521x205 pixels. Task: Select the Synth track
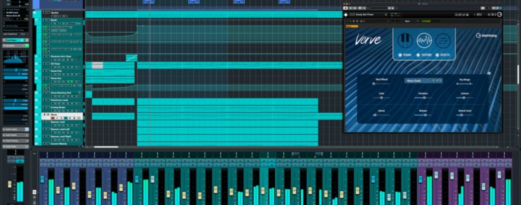pyautogui.click(x=54, y=20)
